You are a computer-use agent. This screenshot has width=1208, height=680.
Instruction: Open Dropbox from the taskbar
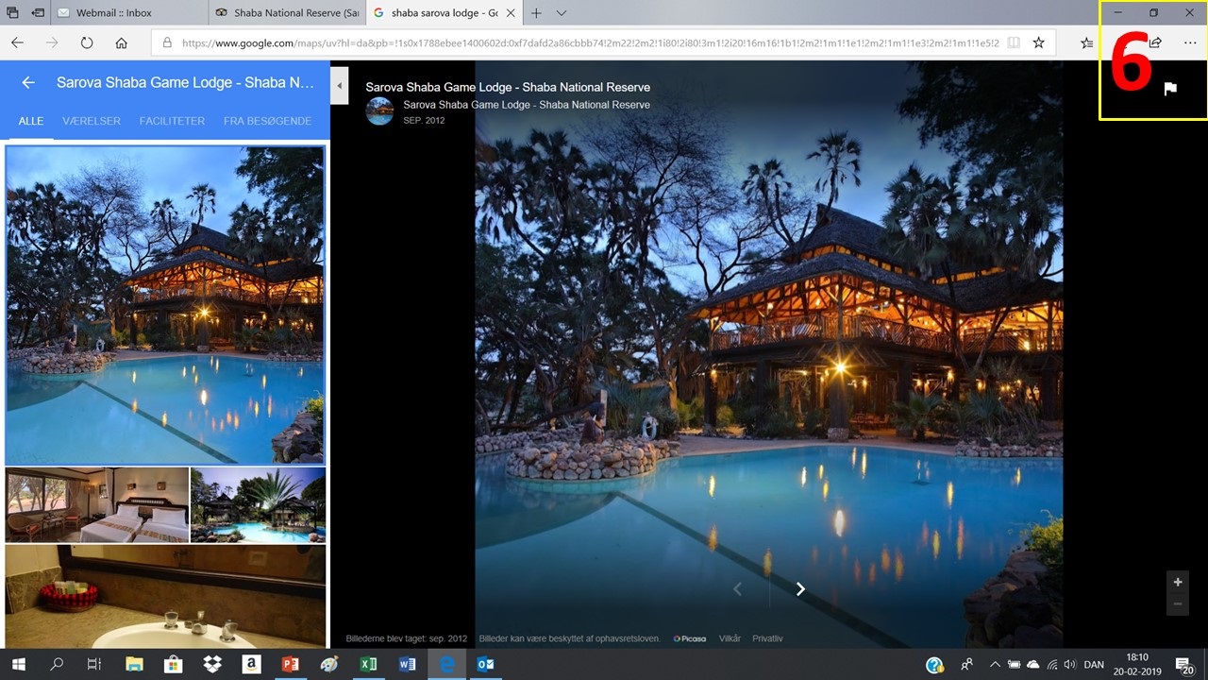tap(212, 665)
